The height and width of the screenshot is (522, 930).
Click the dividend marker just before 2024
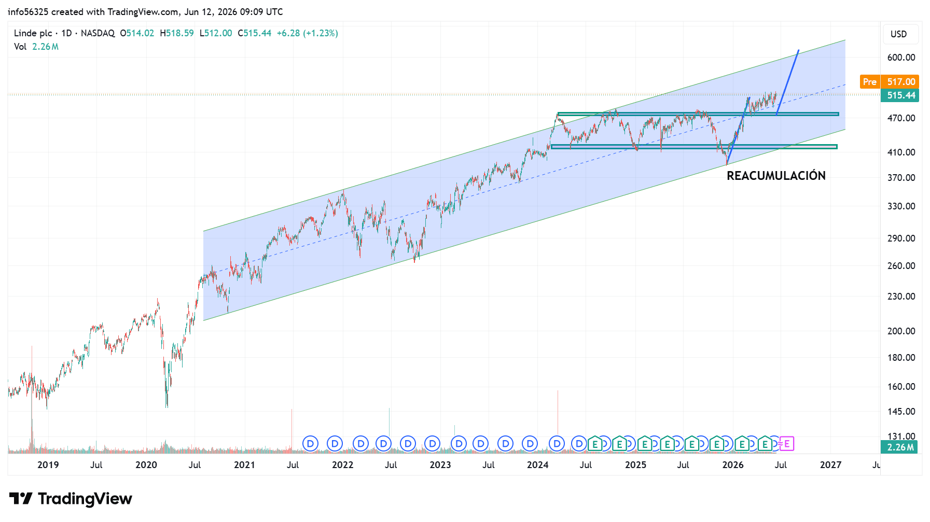click(530, 444)
